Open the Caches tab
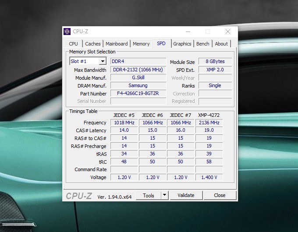Screen dimensions: 298x232 click(93, 44)
